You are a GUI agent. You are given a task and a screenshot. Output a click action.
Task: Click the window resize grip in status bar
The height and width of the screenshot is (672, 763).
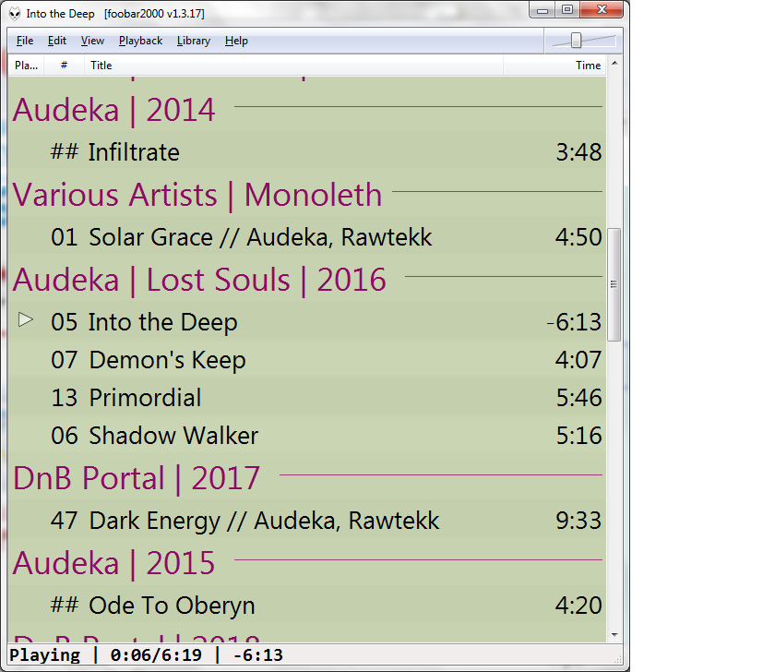click(617, 659)
